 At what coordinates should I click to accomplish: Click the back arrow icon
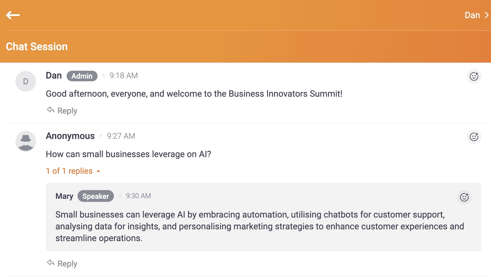[13, 15]
